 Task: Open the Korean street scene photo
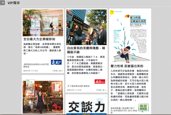(x=86, y=27)
